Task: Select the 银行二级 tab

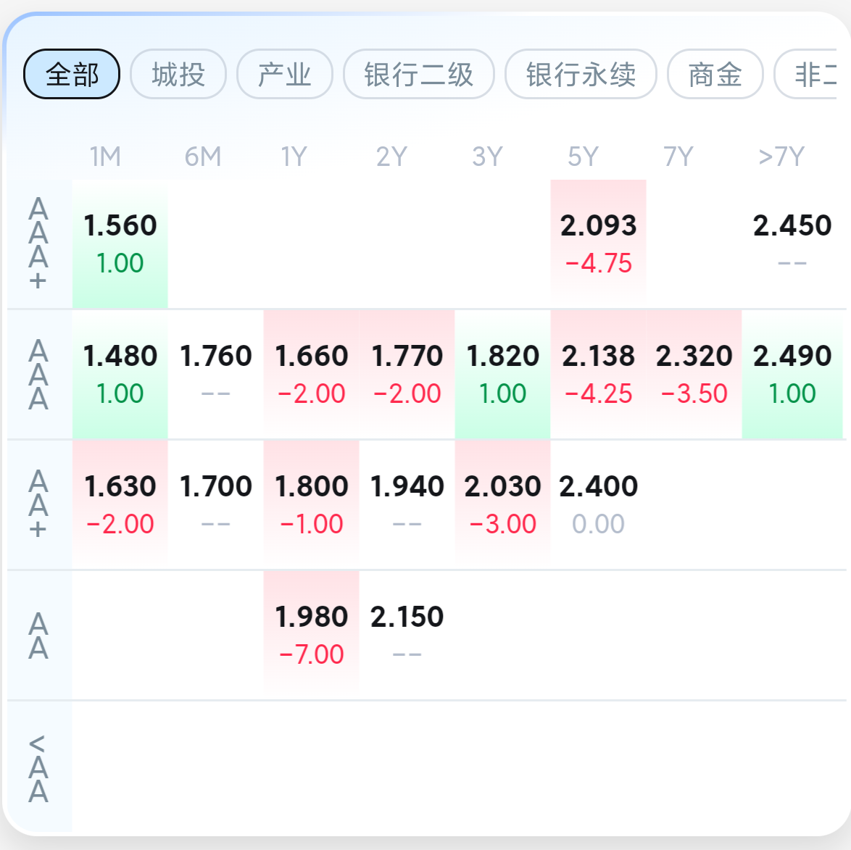Action: [x=419, y=74]
